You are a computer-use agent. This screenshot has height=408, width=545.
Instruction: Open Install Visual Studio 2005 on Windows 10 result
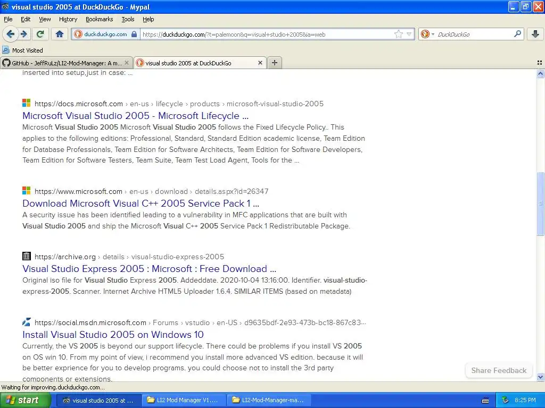click(x=113, y=335)
